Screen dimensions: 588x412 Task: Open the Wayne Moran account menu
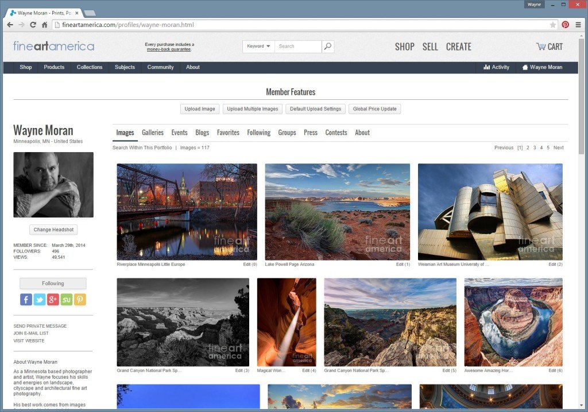[542, 67]
